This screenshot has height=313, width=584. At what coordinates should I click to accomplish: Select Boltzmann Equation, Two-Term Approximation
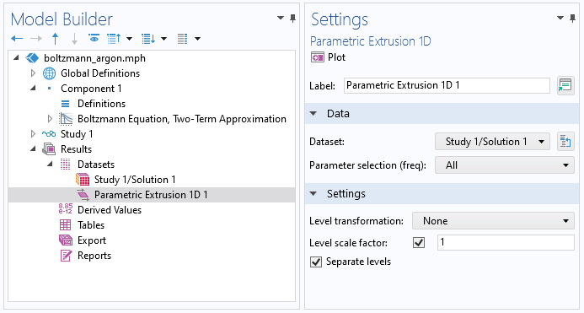click(x=182, y=119)
